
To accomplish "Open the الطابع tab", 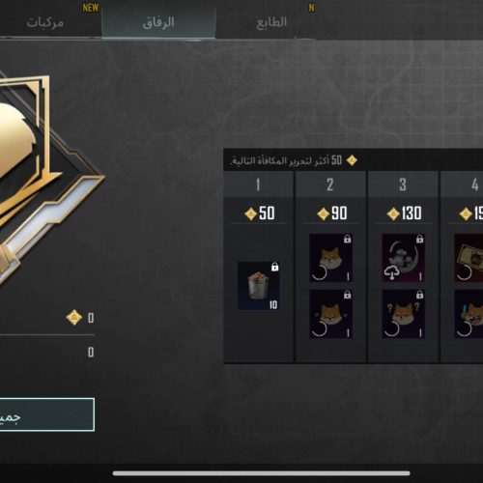I will (x=271, y=22).
